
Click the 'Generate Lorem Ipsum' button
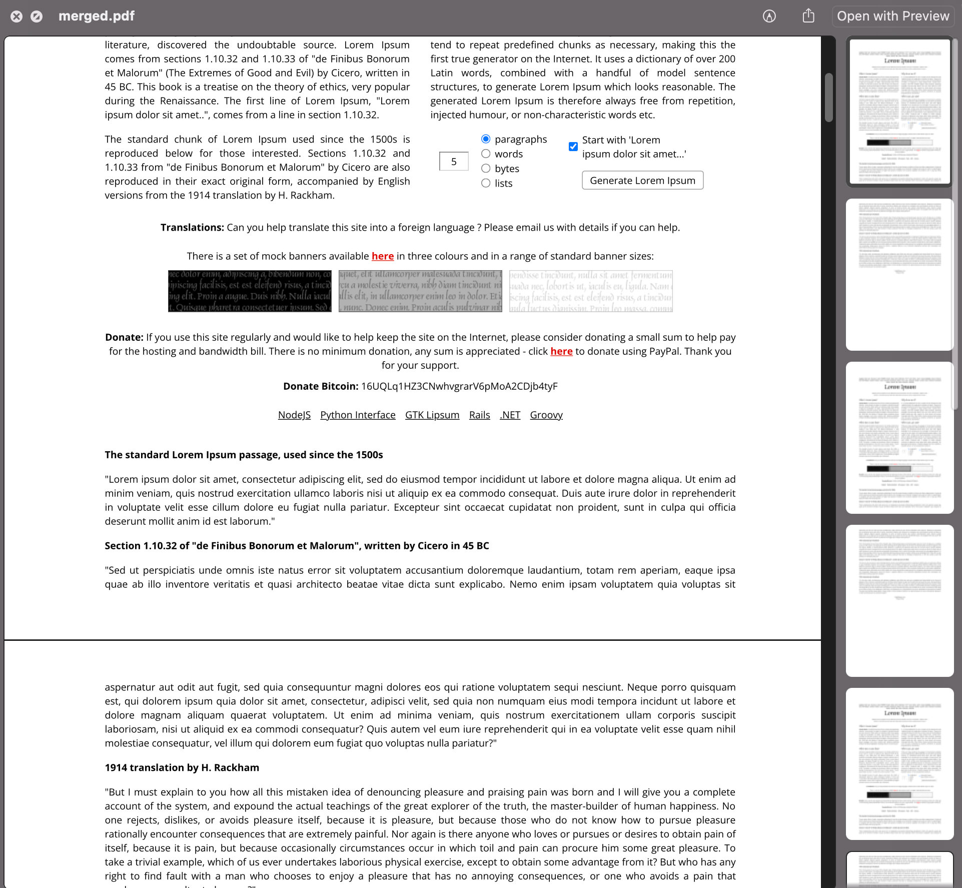pyautogui.click(x=642, y=180)
